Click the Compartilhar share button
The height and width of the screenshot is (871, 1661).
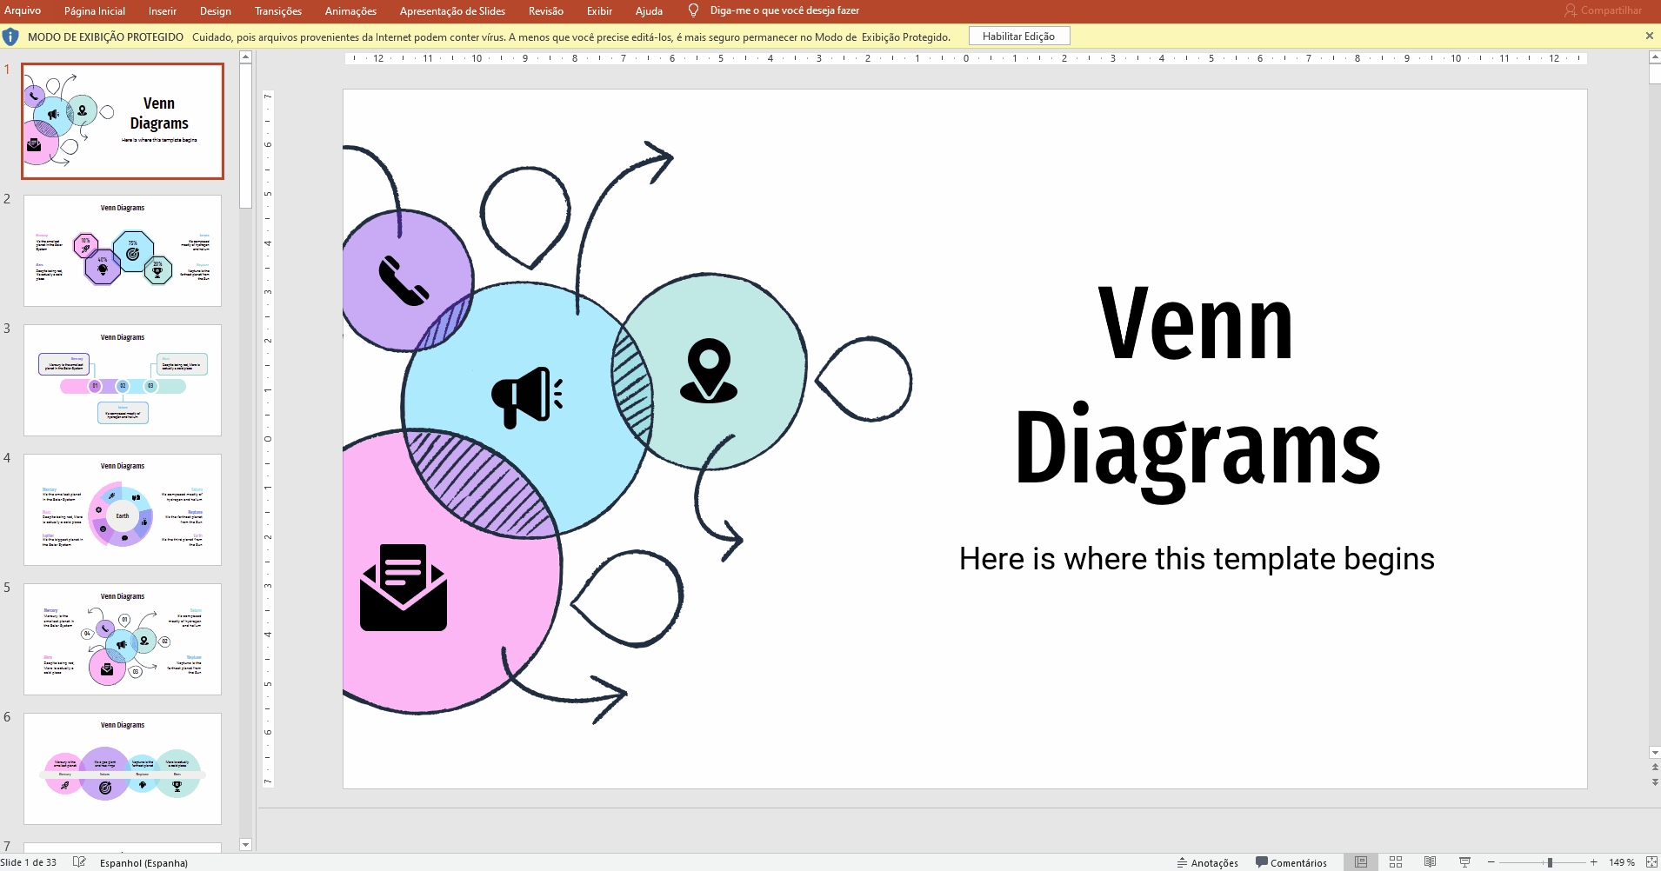(x=1604, y=10)
